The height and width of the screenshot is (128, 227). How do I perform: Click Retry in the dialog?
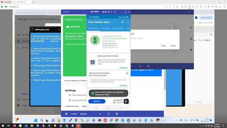[164, 46]
